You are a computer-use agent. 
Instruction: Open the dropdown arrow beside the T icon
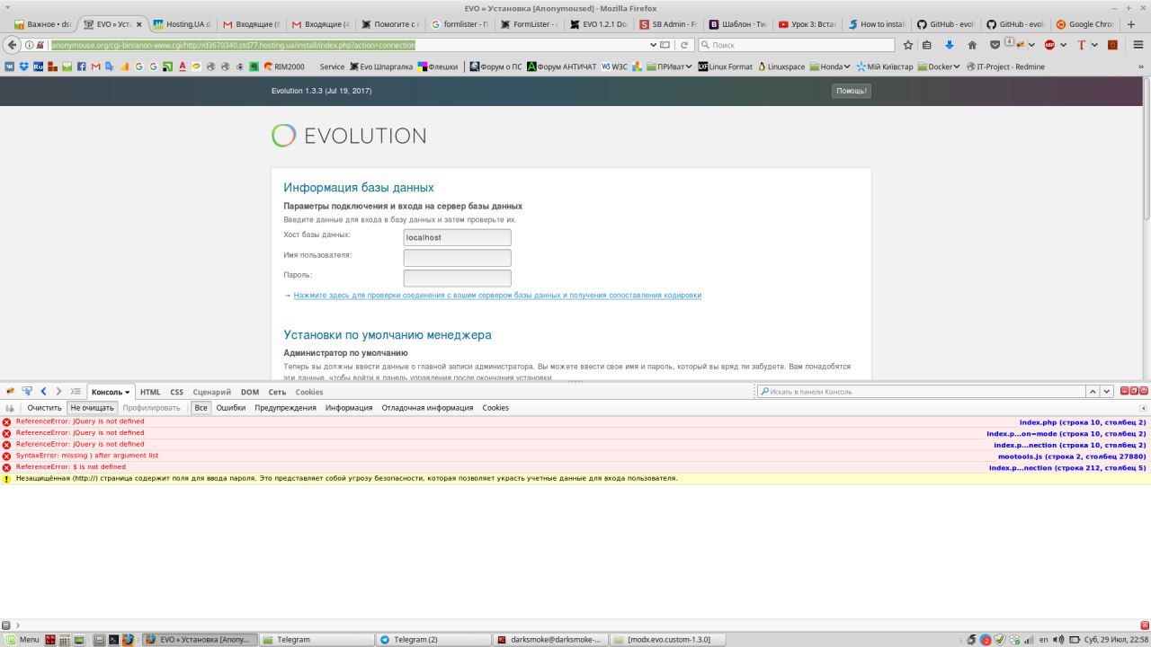(x=1096, y=45)
